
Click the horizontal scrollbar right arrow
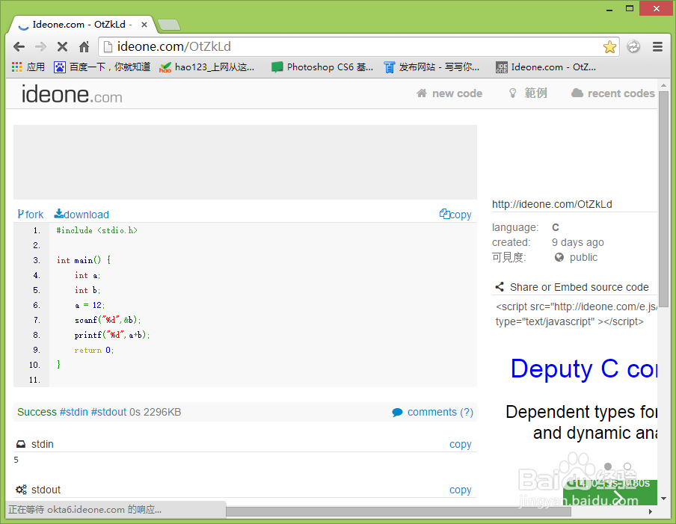pyautogui.click(x=651, y=511)
